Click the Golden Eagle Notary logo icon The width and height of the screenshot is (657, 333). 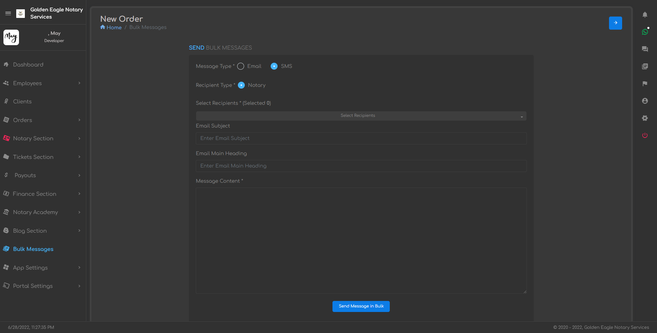(x=21, y=13)
